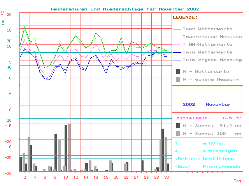Viewport: 249px width, 186px height.
Task: Click the up arrow icon beside erhöhen
Action: (x=176, y=143)
